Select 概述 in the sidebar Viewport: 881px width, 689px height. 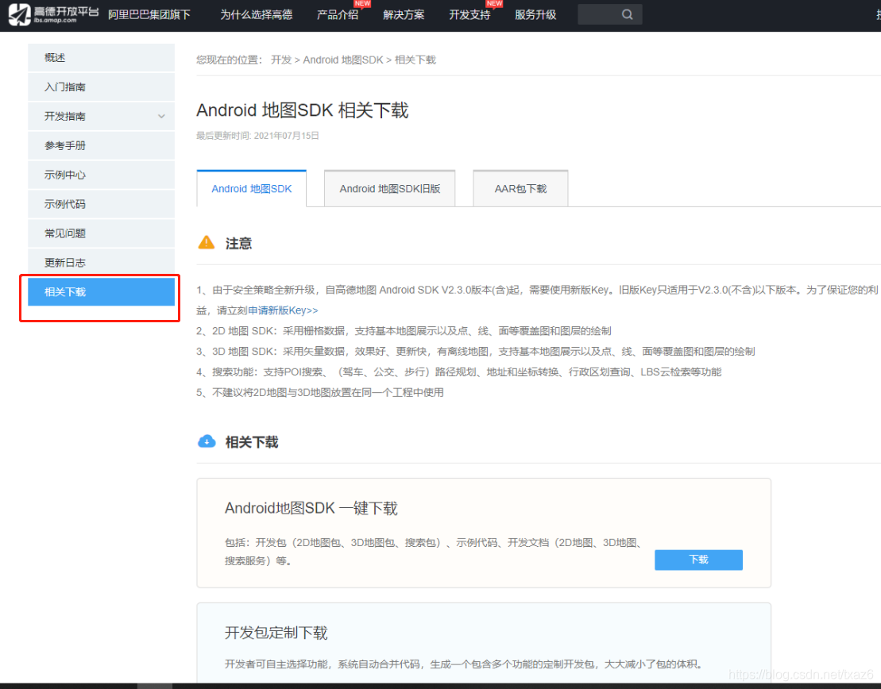click(x=54, y=57)
